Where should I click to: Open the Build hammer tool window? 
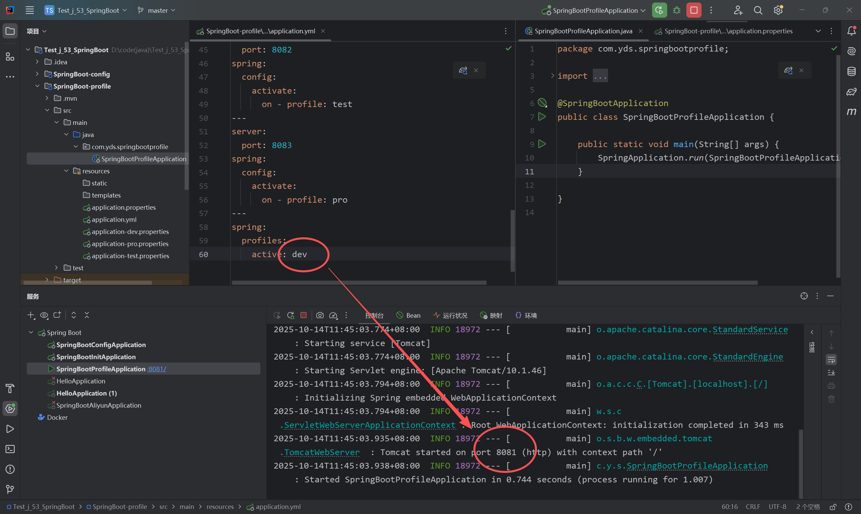click(x=10, y=389)
